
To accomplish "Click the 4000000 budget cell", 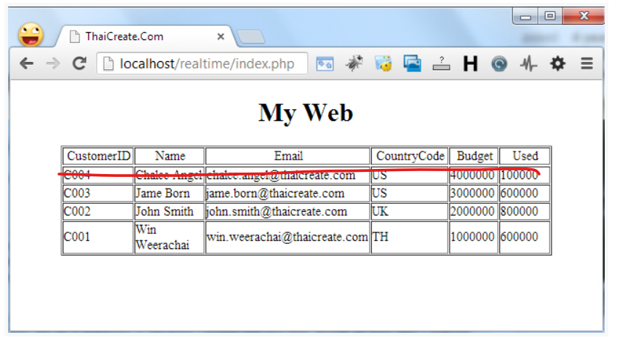I will (474, 175).
